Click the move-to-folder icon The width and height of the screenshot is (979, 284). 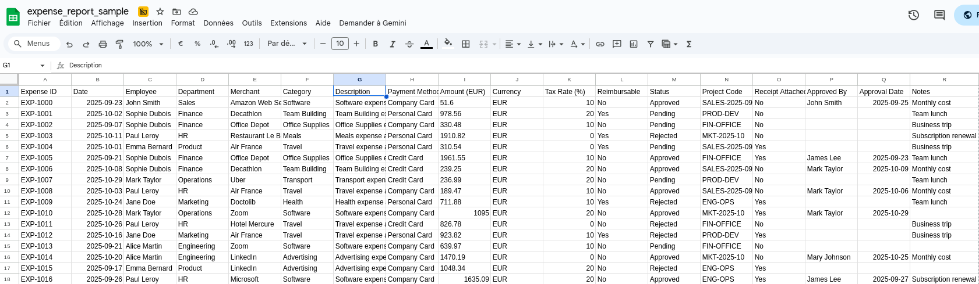pyautogui.click(x=176, y=12)
